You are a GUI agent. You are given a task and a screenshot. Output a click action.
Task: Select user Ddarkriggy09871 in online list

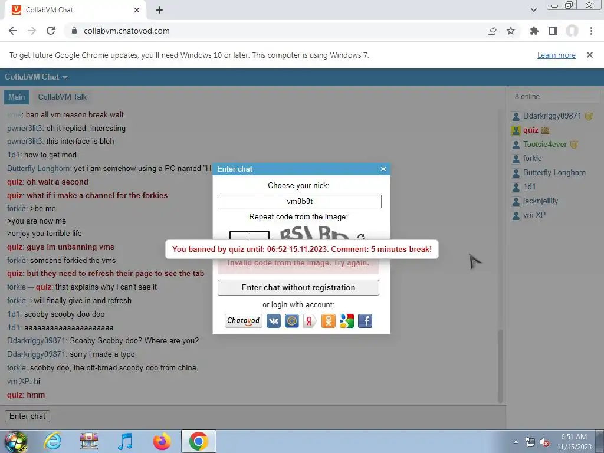click(552, 116)
